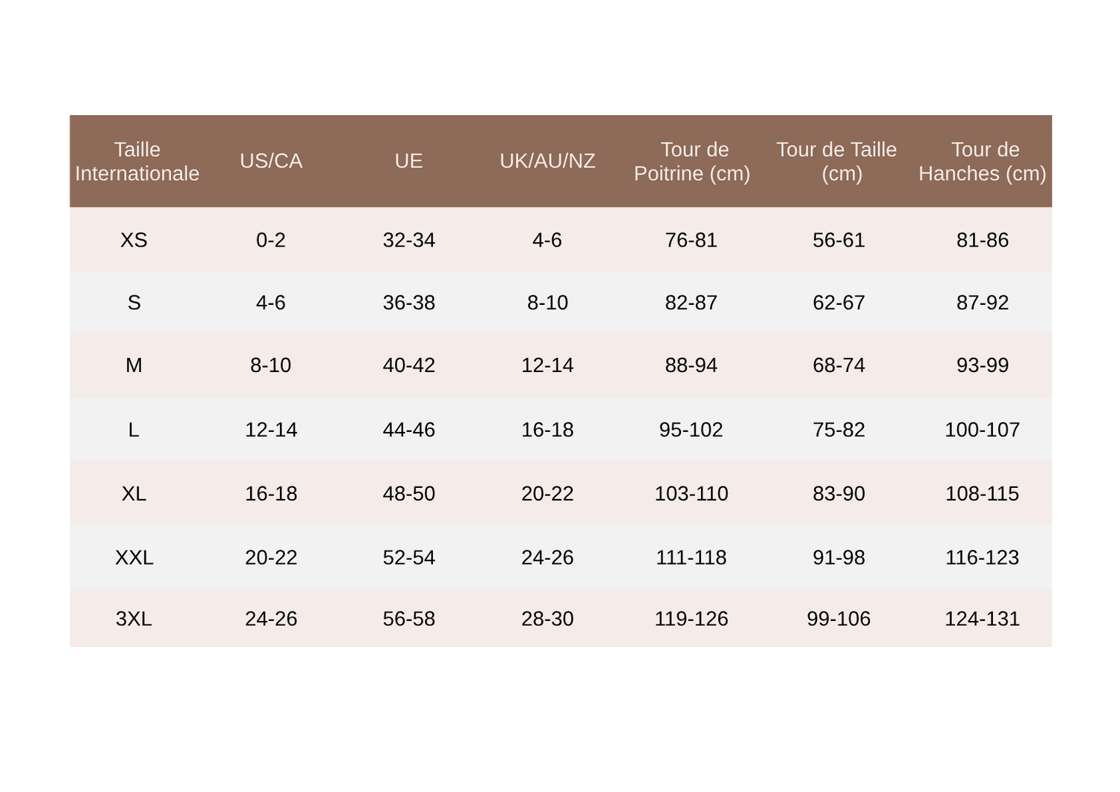Click the 3XL size label
This screenshot has height=792, width=1120.
(x=134, y=619)
